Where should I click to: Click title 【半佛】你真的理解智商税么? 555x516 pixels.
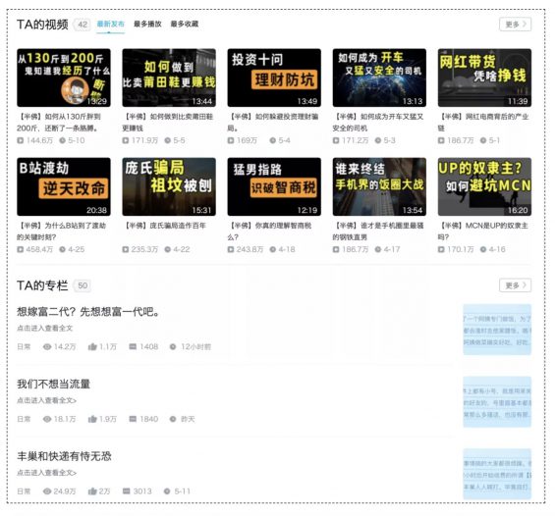(x=270, y=232)
